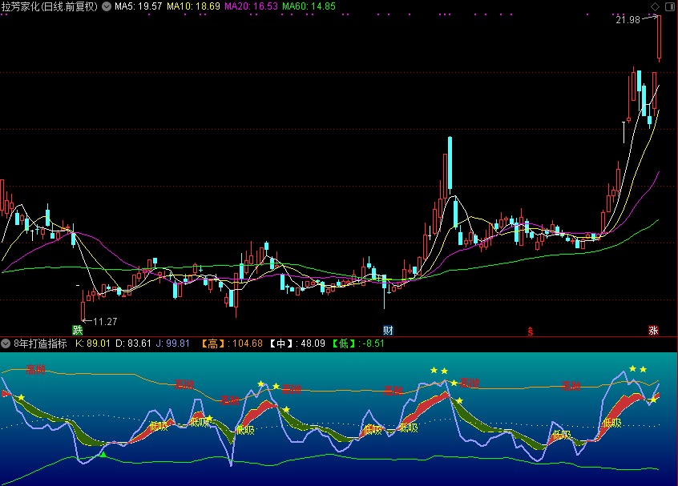Click the diamond icon at top right
The height and width of the screenshot is (486, 678).
(655, 6)
